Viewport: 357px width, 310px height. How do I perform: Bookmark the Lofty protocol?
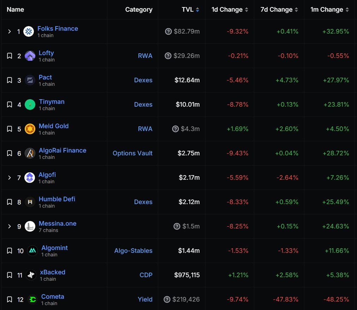(x=9, y=56)
